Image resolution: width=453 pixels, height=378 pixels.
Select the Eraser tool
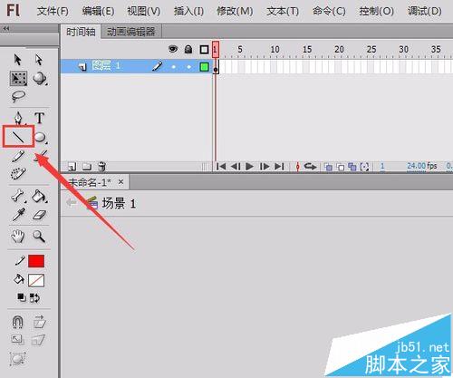pos(39,215)
